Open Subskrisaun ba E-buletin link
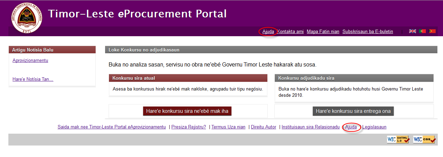The height and width of the screenshot is (157, 443). tap(368, 32)
